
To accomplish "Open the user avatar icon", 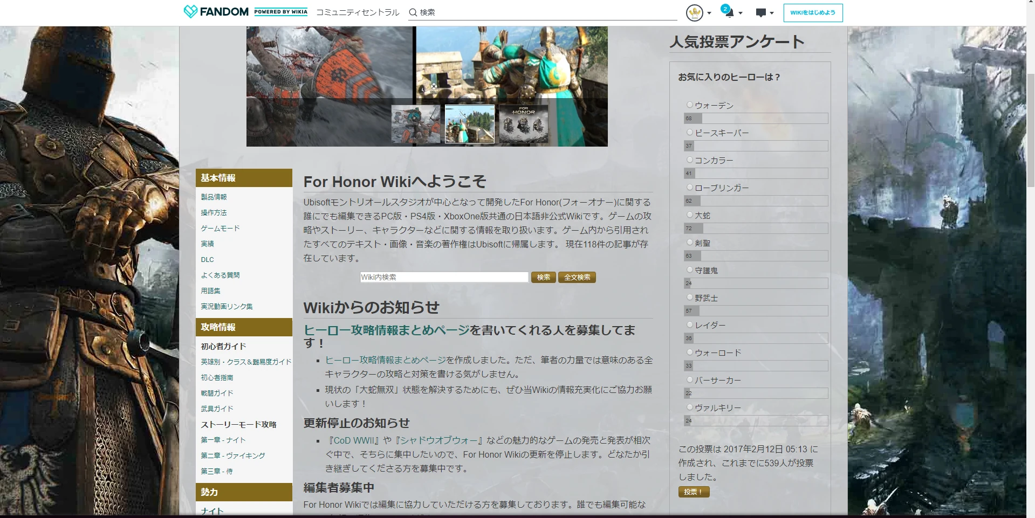I will pyautogui.click(x=695, y=12).
